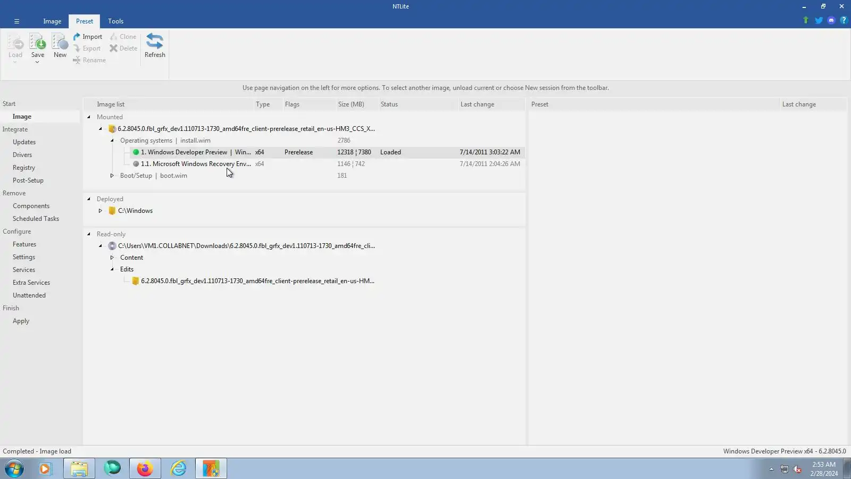Click the 'Completed - Image load' status text

point(37,451)
